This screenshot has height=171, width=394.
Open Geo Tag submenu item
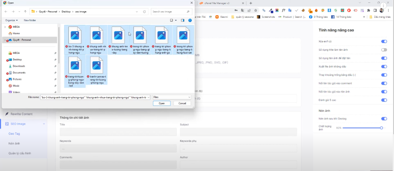point(14,134)
